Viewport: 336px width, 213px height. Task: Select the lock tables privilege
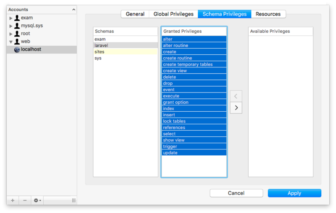tap(194, 121)
